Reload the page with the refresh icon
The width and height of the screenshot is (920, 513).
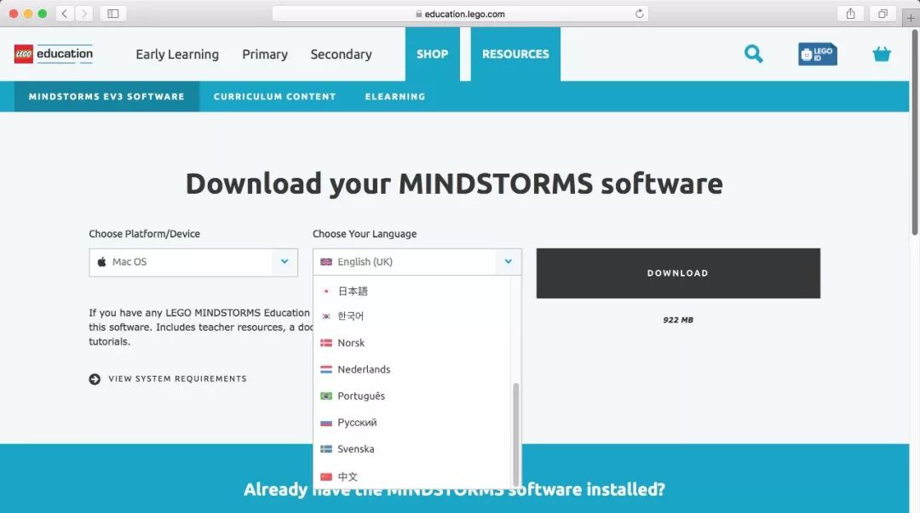tap(639, 14)
